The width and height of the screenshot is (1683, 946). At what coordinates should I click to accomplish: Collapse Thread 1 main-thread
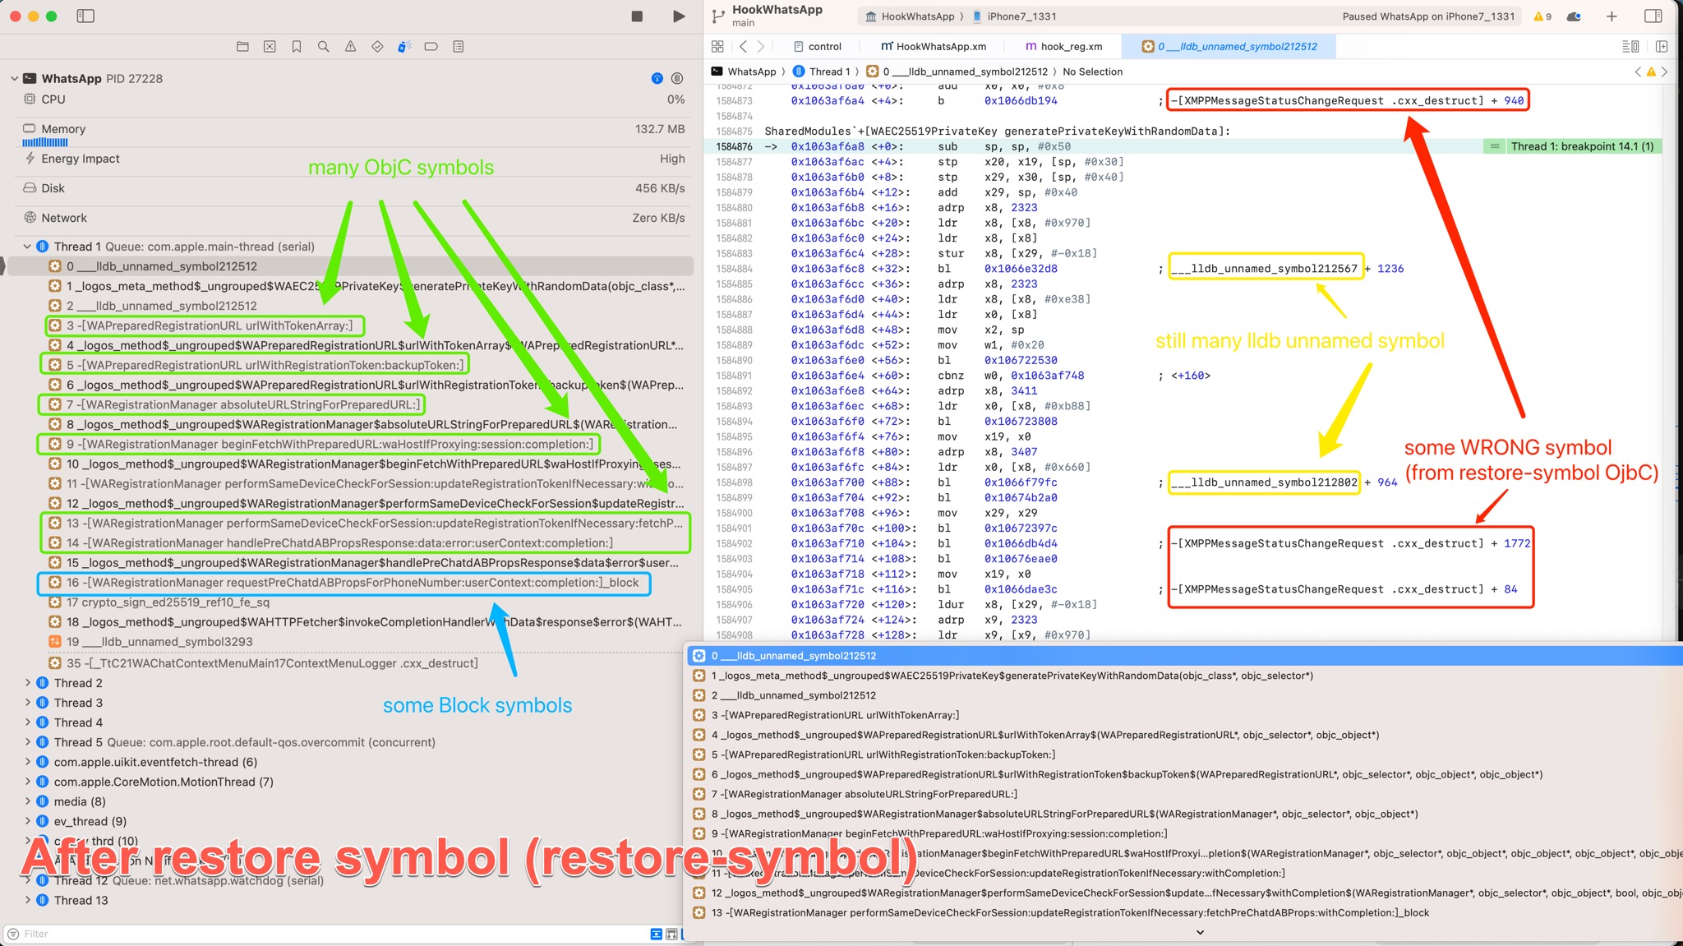click(27, 247)
